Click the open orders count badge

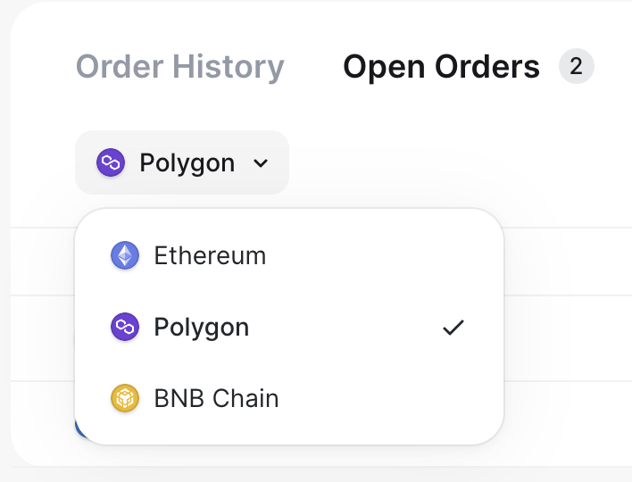pos(576,66)
